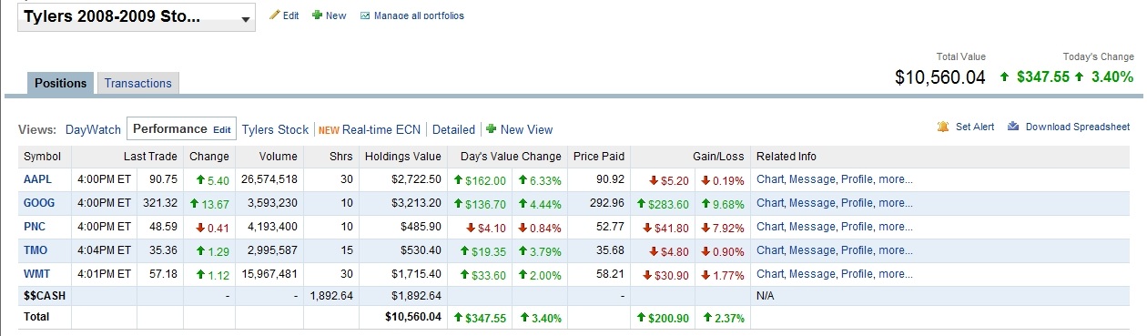This screenshot has width=1147, height=336.
Task: Select the Detailed view
Action: tap(453, 129)
